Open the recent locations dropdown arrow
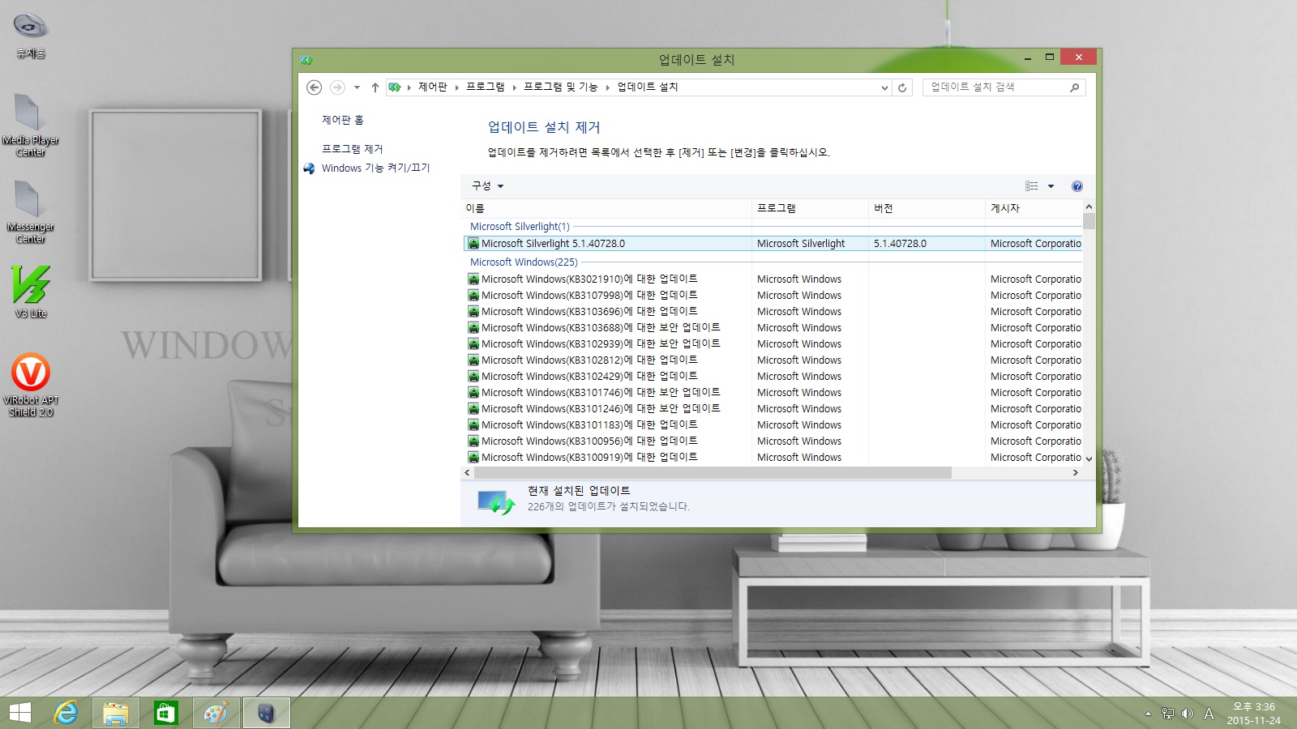This screenshot has width=1297, height=729. point(357,87)
